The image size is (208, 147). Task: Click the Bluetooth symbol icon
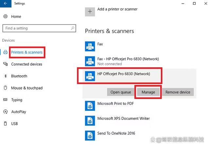click(x=6, y=76)
